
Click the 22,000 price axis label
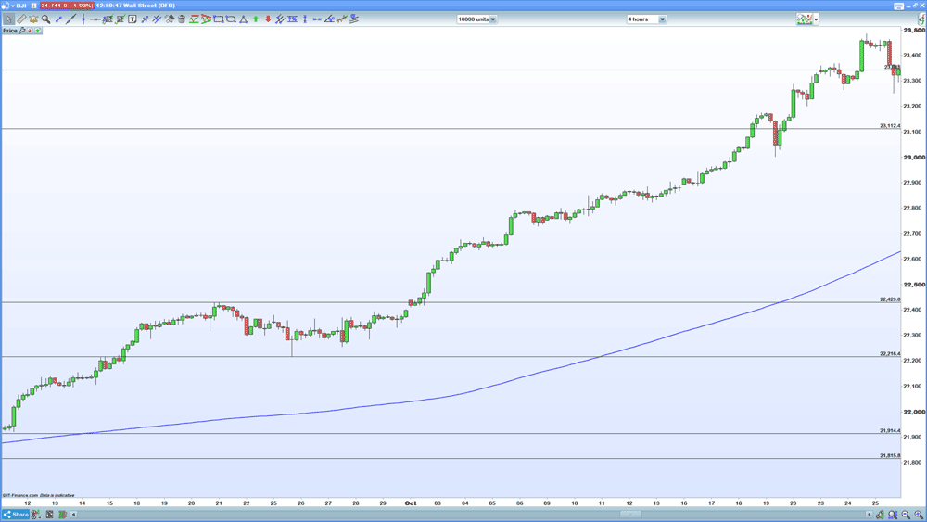tap(914, 412)
